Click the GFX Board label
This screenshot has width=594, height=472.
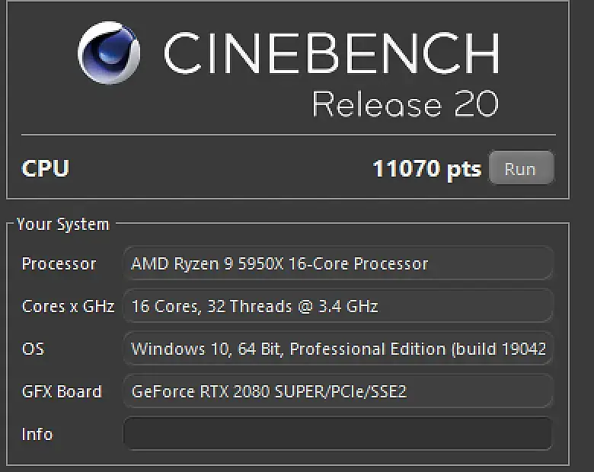61,391
